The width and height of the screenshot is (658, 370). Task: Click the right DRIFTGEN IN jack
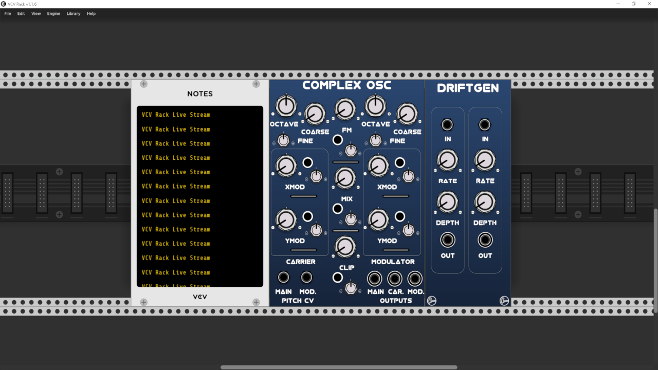484,124
